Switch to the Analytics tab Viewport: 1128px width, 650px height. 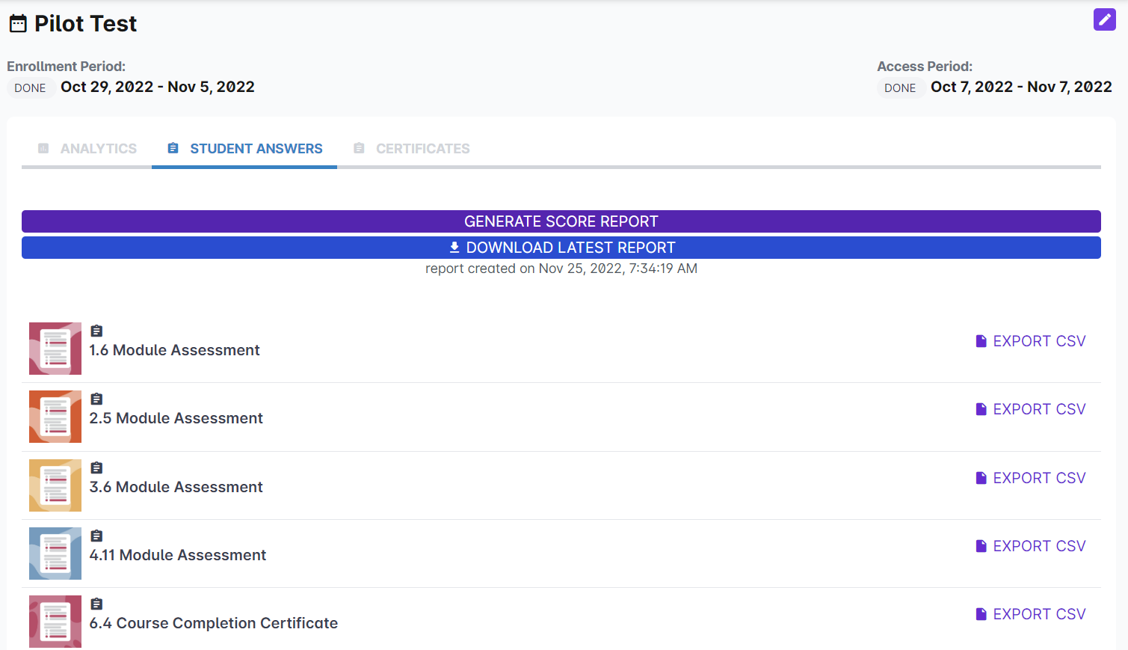[87, 149]
